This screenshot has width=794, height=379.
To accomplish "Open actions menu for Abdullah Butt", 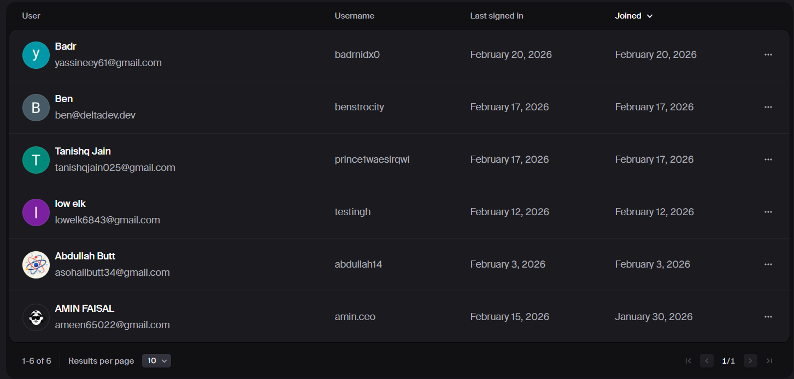I will click(x=768, y=264).
